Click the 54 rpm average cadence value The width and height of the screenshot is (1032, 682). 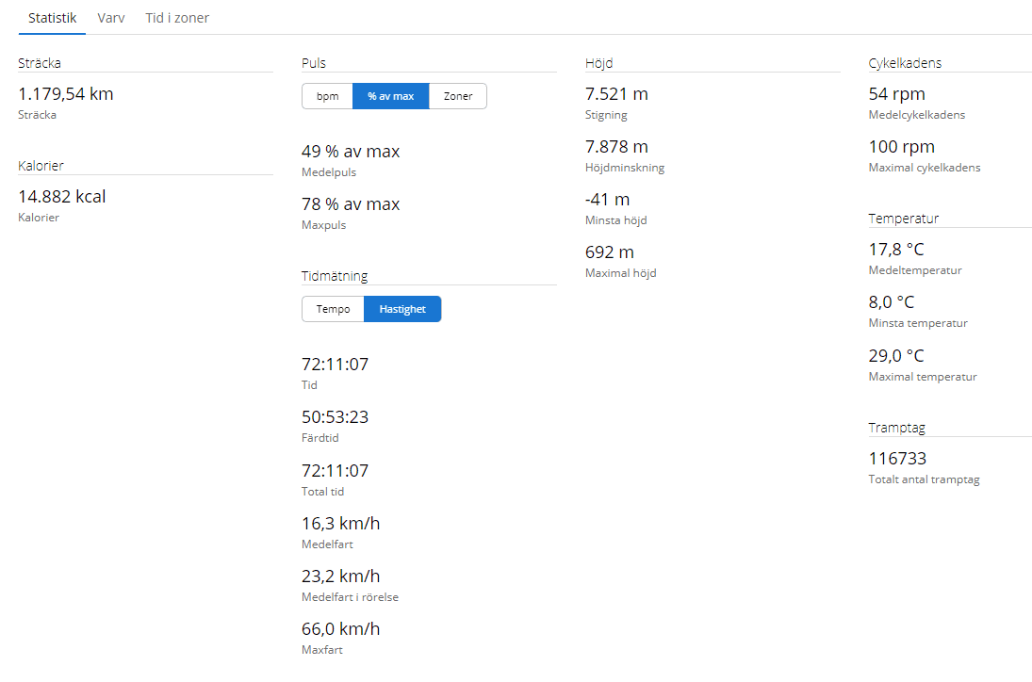tap(896, 94)
